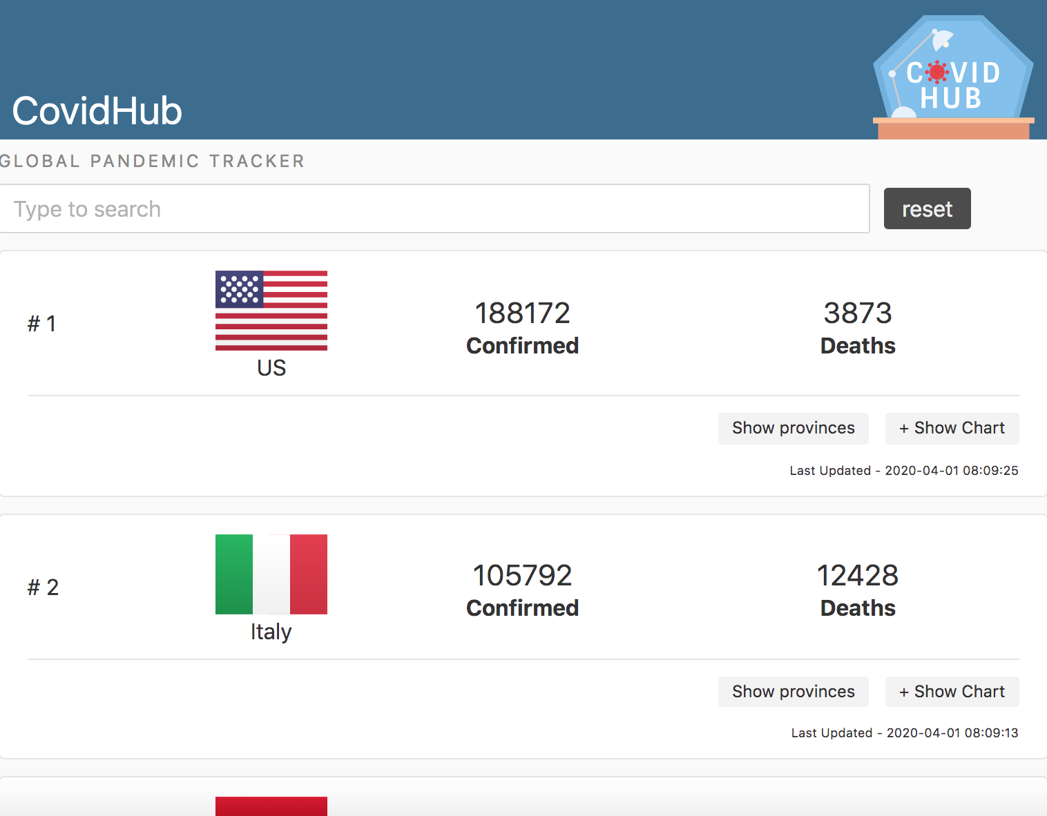Click the Deaths label under 12428
Screen dimensions: 1047x816
pos(858,608)
